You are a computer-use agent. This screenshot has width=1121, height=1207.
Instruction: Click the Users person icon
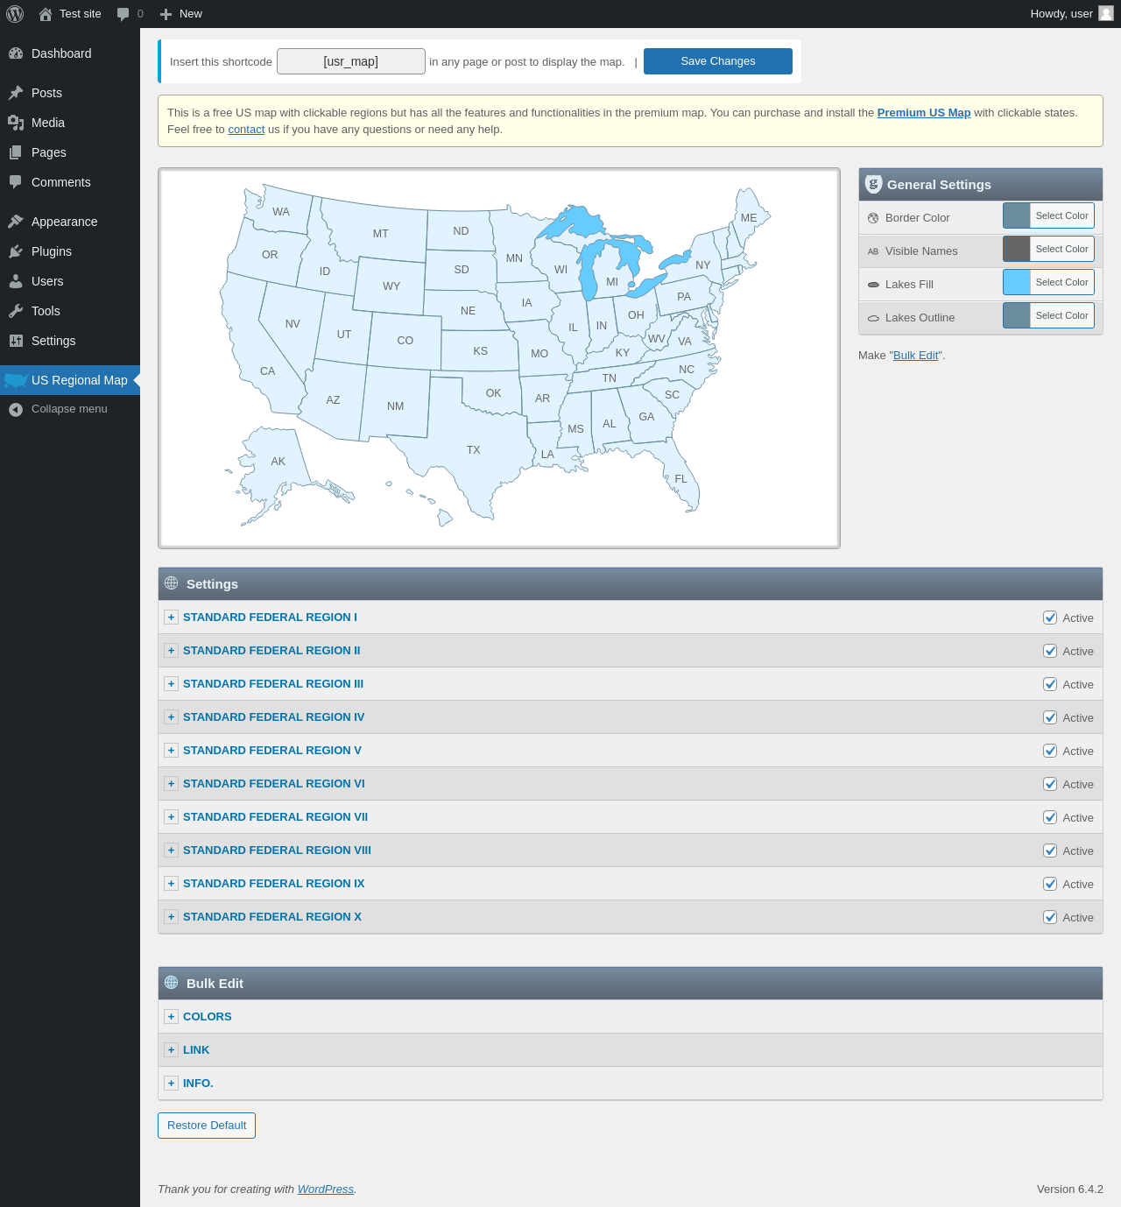(x=16, y=281)
